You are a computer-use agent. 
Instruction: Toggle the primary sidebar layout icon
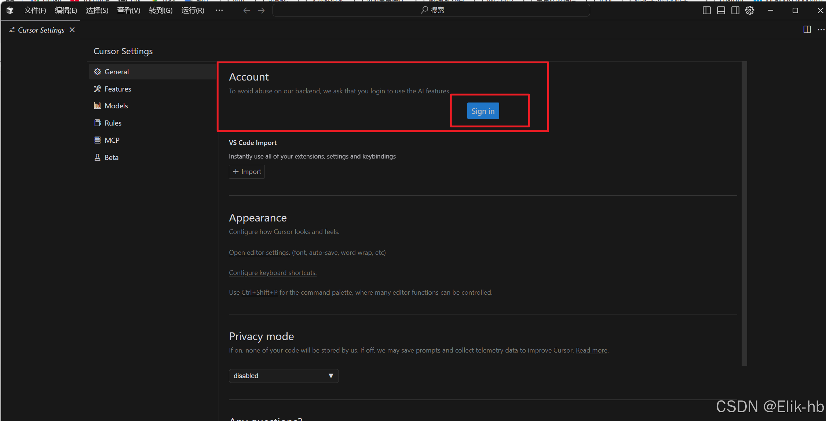706,10
